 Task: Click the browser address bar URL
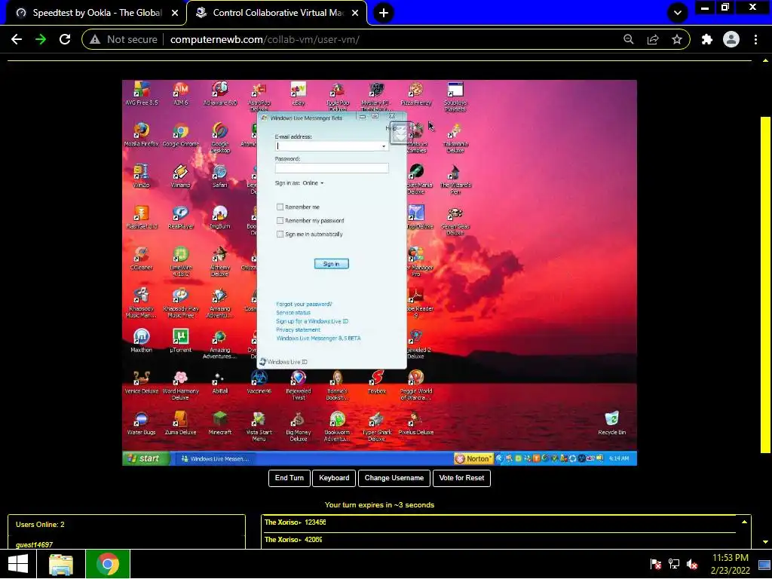point(265,39)
